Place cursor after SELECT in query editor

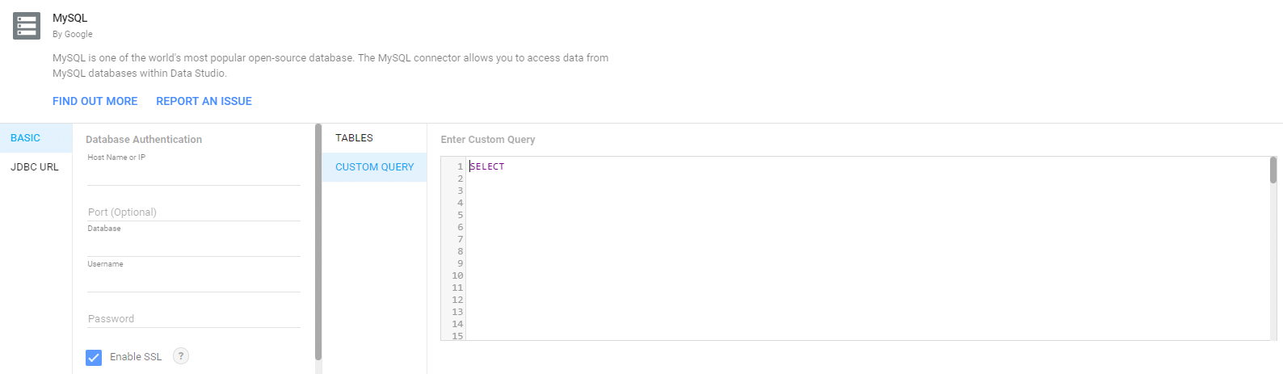[x=505, y=166]
